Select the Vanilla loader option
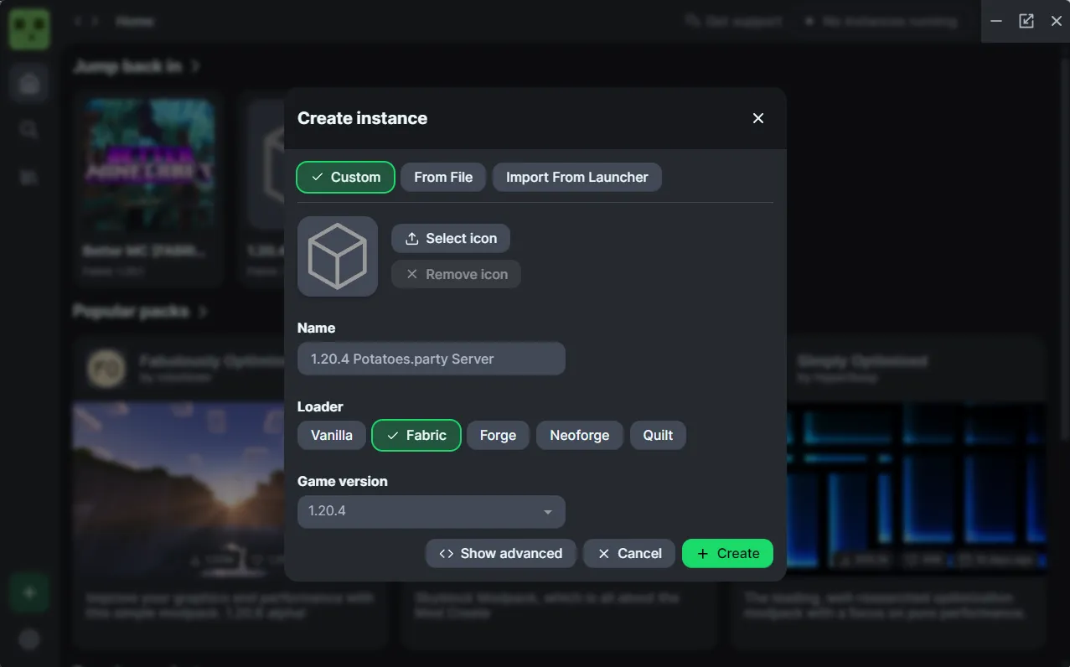The image size is (1070, 667). tap(332, 435)
